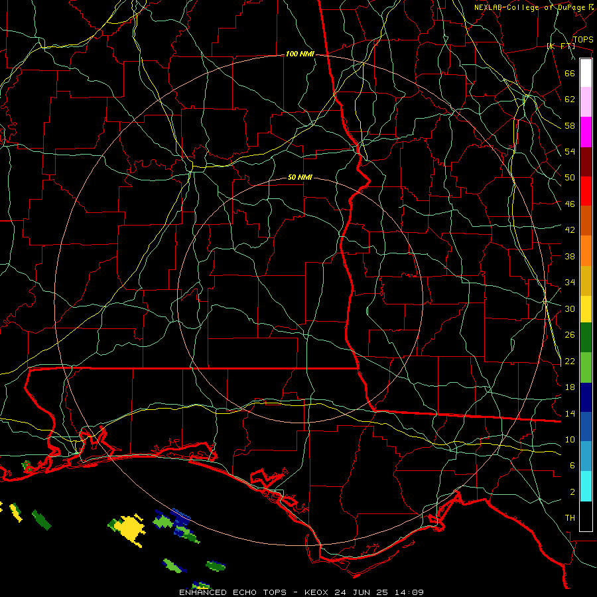Click the 18 legend value

click(570, 387)
